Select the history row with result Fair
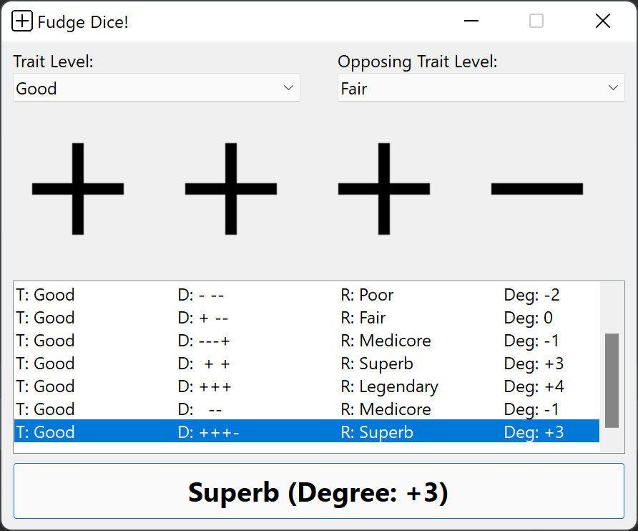Image resolution: width=638 pixels, height=531 pixels. point(307,318)
